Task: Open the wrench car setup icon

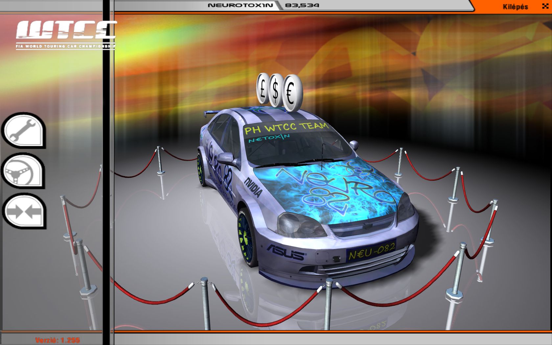Action: pyautogui.click(x=24, y=130)
